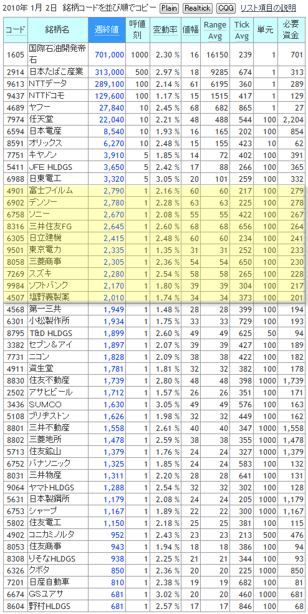308x614 pixels.
Task: Sort by 週終値 column header
Action: click(107, 30)
